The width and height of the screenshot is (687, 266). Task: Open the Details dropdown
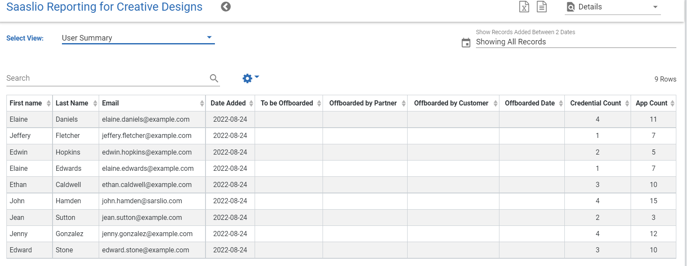tap(612, 7)
